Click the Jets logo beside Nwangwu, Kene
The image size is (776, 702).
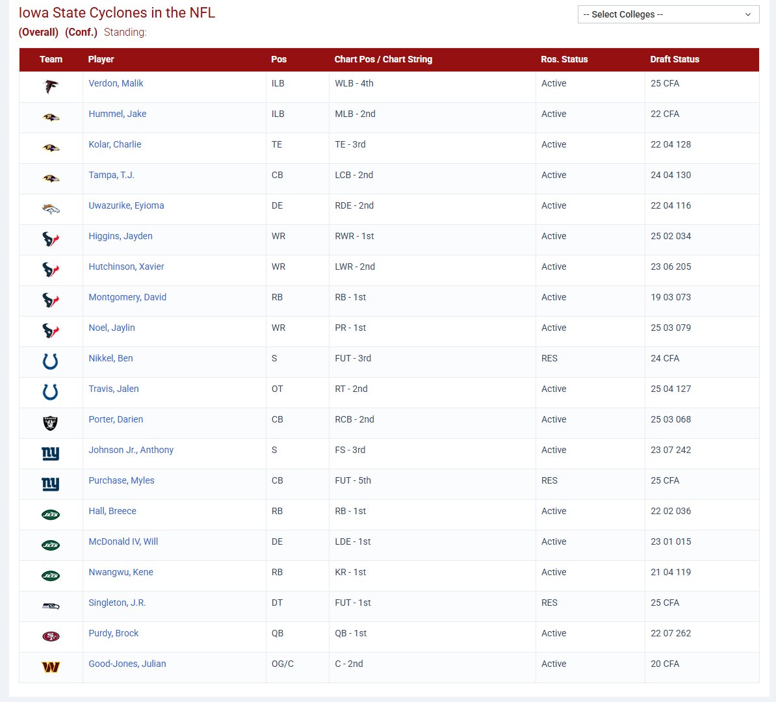click(51, 576)
